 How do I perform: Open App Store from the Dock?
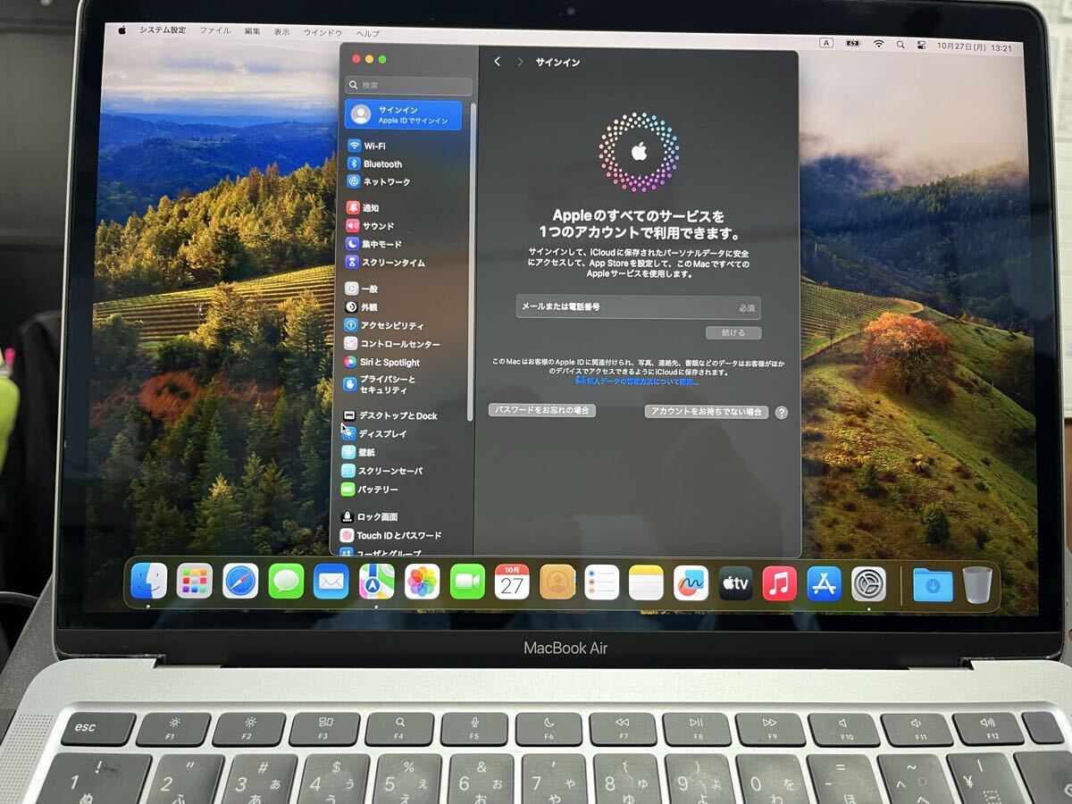824,584
